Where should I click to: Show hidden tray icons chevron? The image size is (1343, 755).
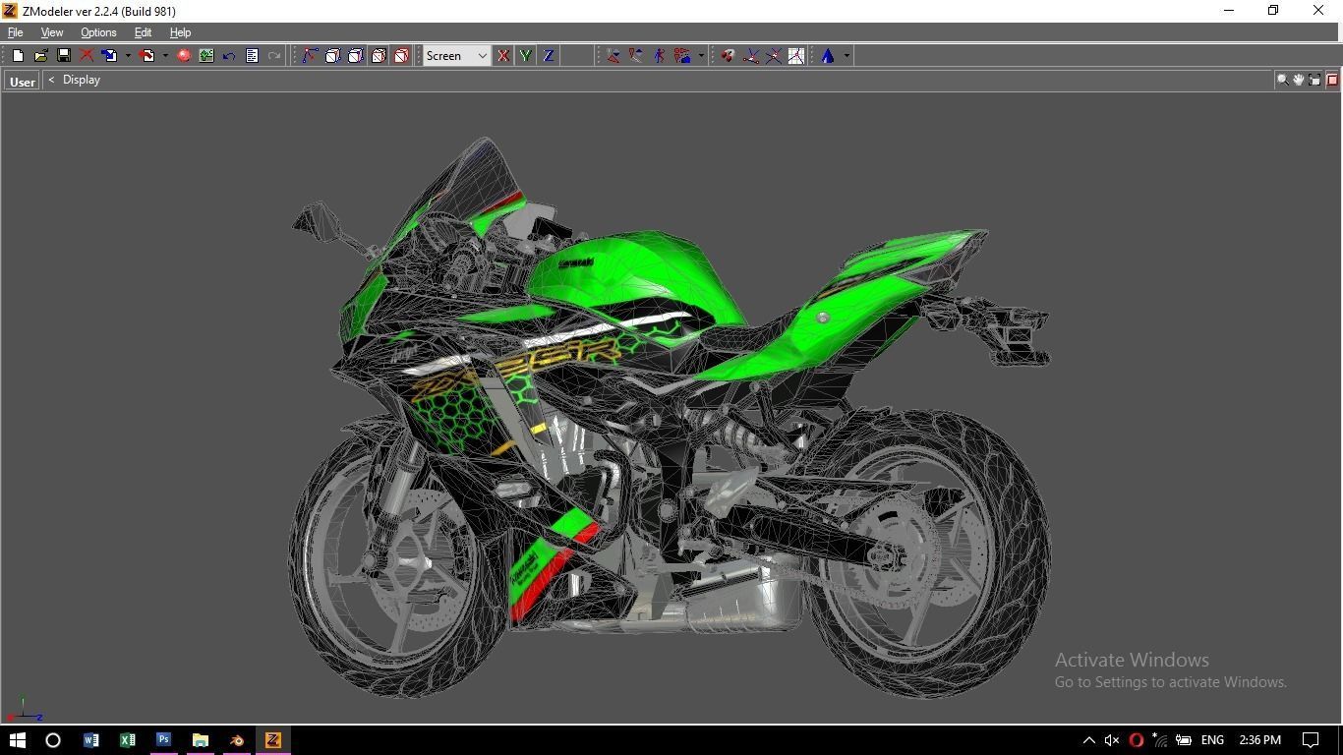coord(1088,740)
